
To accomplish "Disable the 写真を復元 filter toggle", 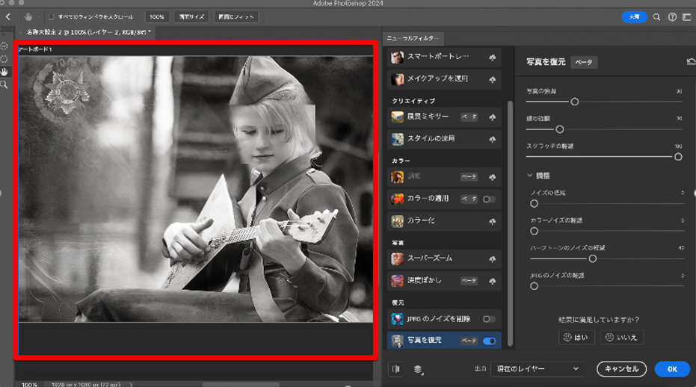I will 490,341.
